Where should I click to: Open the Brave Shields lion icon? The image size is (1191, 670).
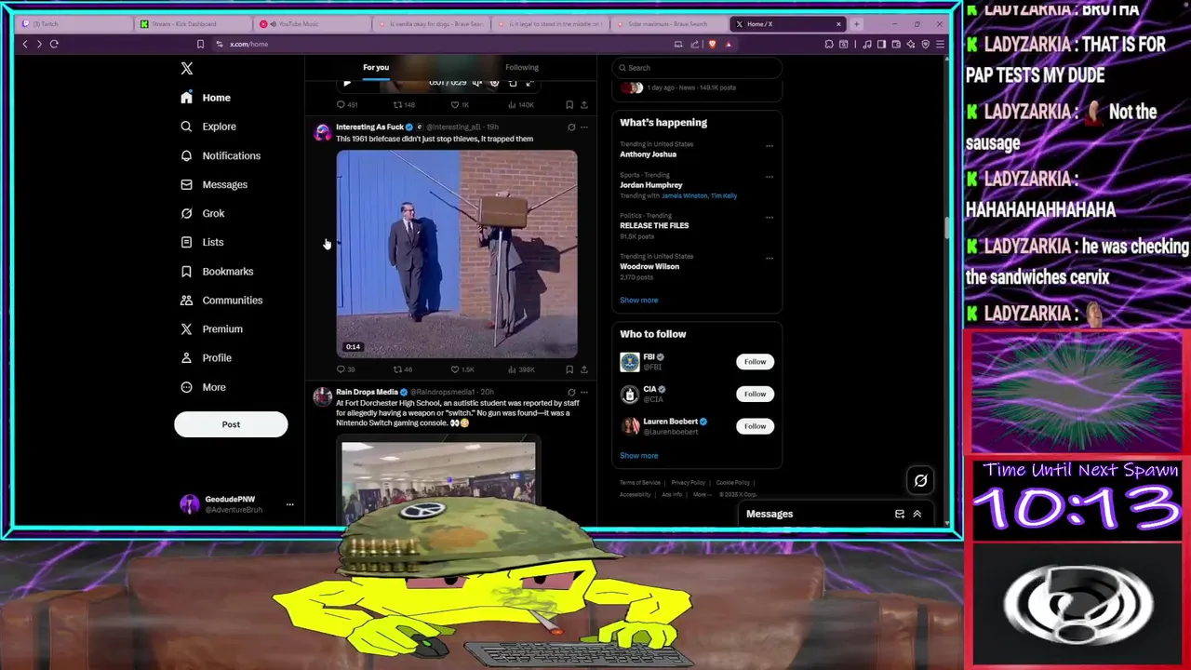pos(713,44)
